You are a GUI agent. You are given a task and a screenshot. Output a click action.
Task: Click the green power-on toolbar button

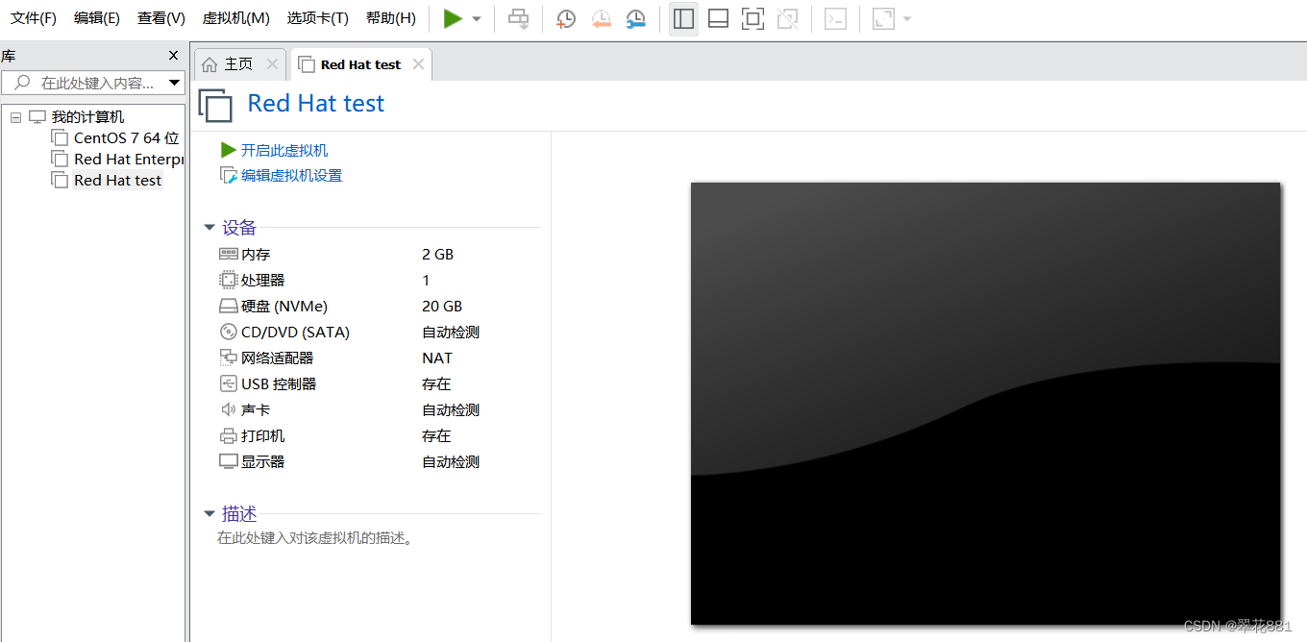point(452,18)
